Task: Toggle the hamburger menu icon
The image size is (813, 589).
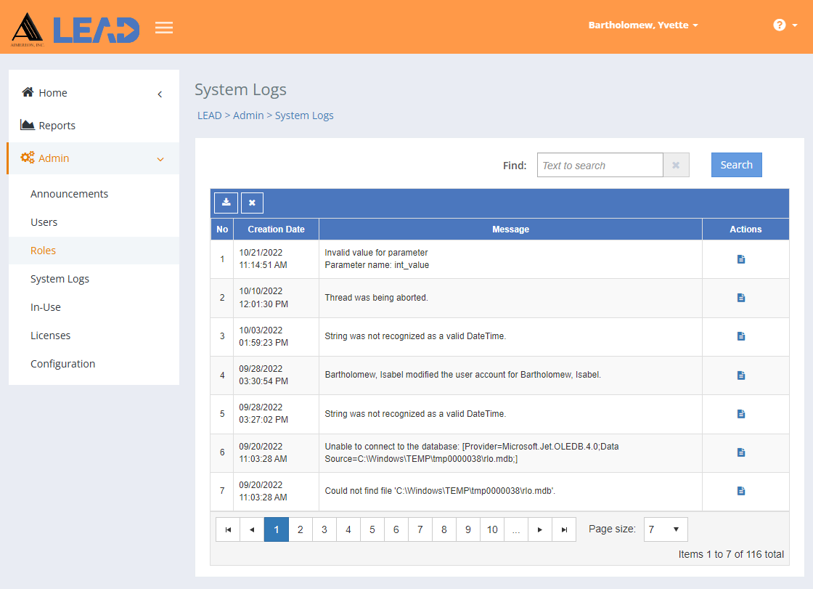Action: click(x=164, y=27)
